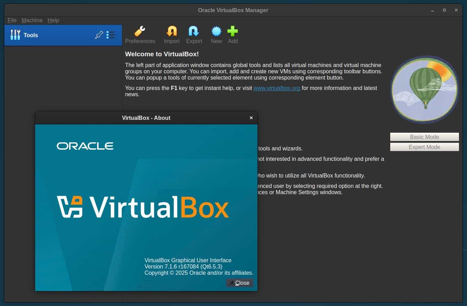Screen dimensions: 467x306
Task: Switch to Basic Mode
Action: 424,137
